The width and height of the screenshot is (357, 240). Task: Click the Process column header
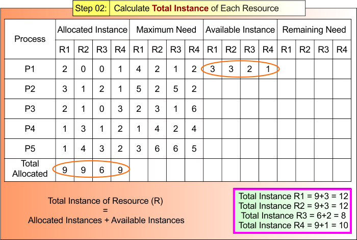30,39
